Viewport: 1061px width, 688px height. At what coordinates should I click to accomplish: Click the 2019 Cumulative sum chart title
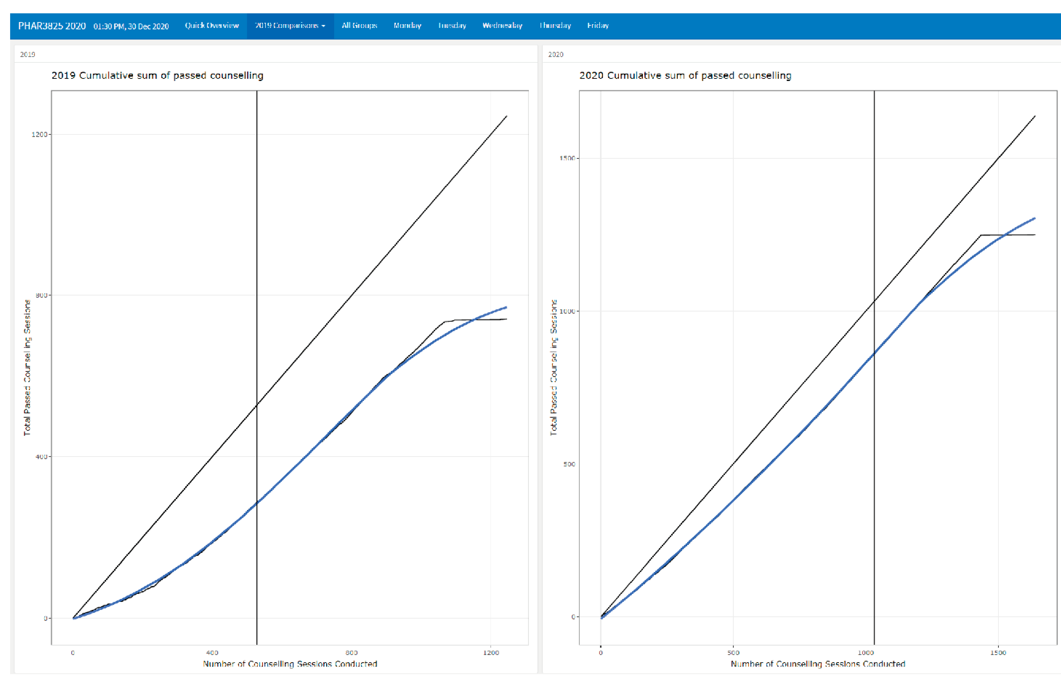(157, 76)
